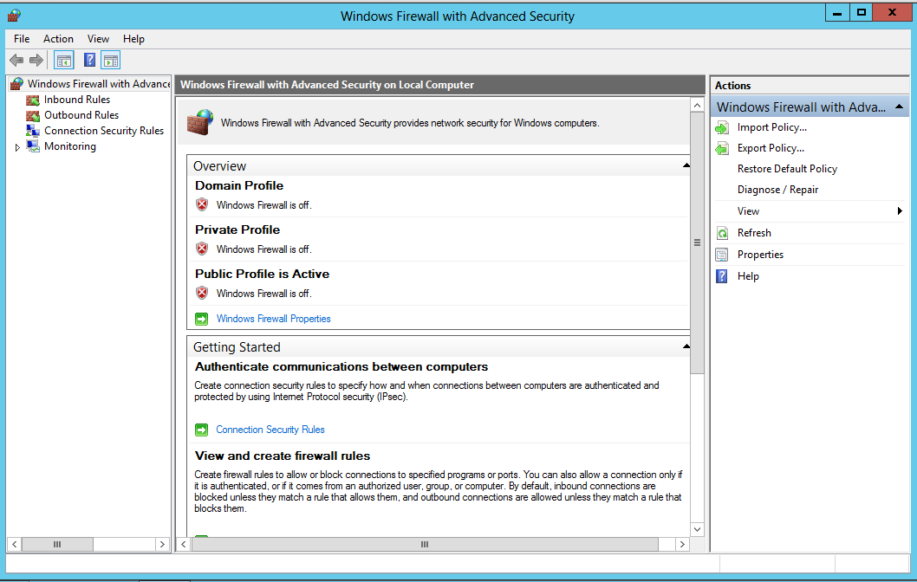
Task: Click the Import Policy green arrow icon
Action: (722, 127)
